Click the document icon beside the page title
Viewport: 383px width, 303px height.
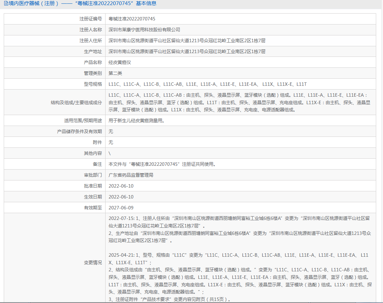(x=6, y=3)
